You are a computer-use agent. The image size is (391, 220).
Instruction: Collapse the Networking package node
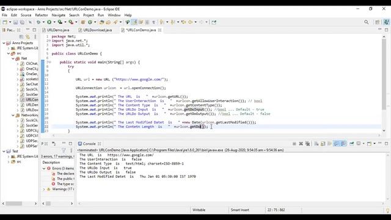click(x=13, y=116)
